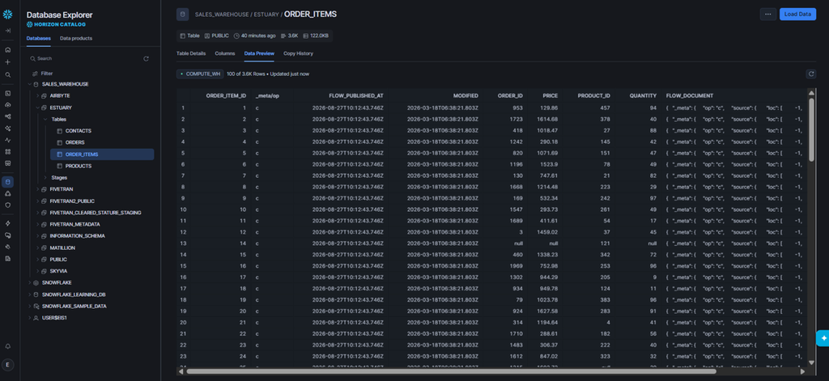This screenshot has width=829, height=381.
Task: Open the tag-shaped icon in the rail
Action: (x=8, y=247)
